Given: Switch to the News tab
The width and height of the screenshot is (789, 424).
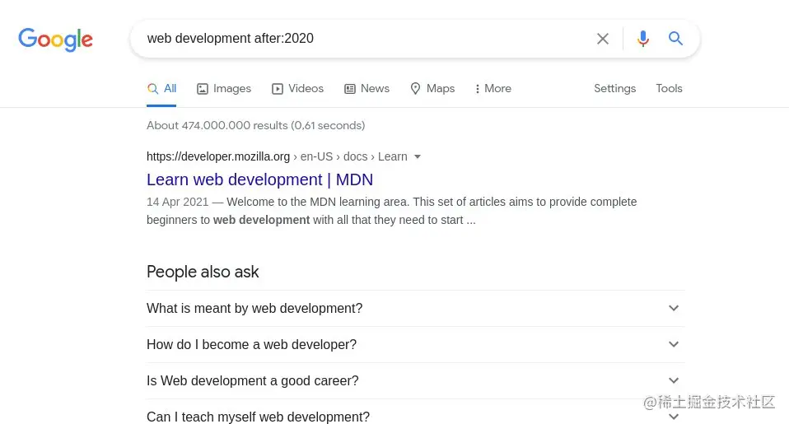Looking at the screenshot, I should pos(366,89).
